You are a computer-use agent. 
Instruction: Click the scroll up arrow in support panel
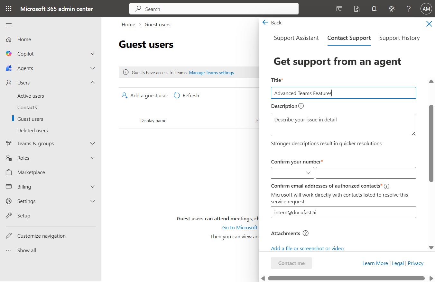431,81
